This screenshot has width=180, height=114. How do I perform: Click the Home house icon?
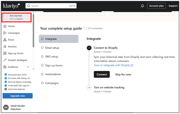pos(5,26)
